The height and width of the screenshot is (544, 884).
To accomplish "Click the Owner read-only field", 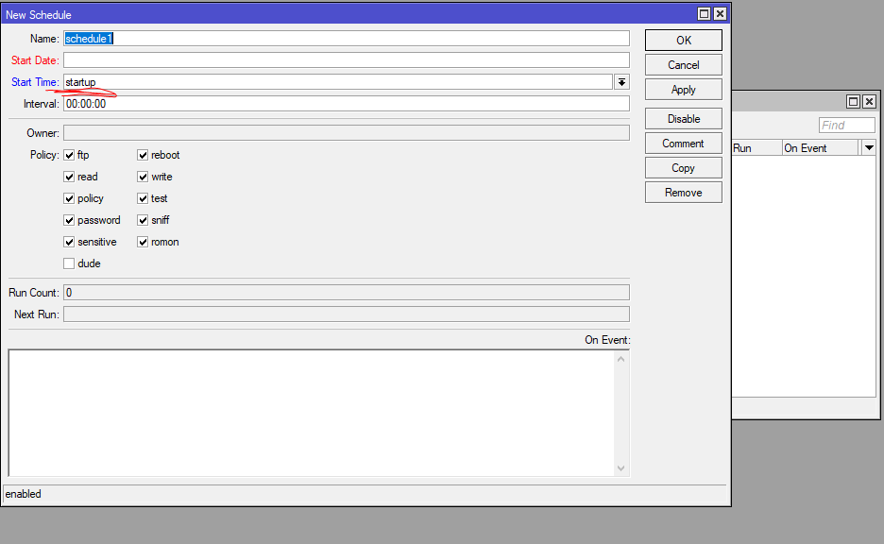I will click(347, 133).
